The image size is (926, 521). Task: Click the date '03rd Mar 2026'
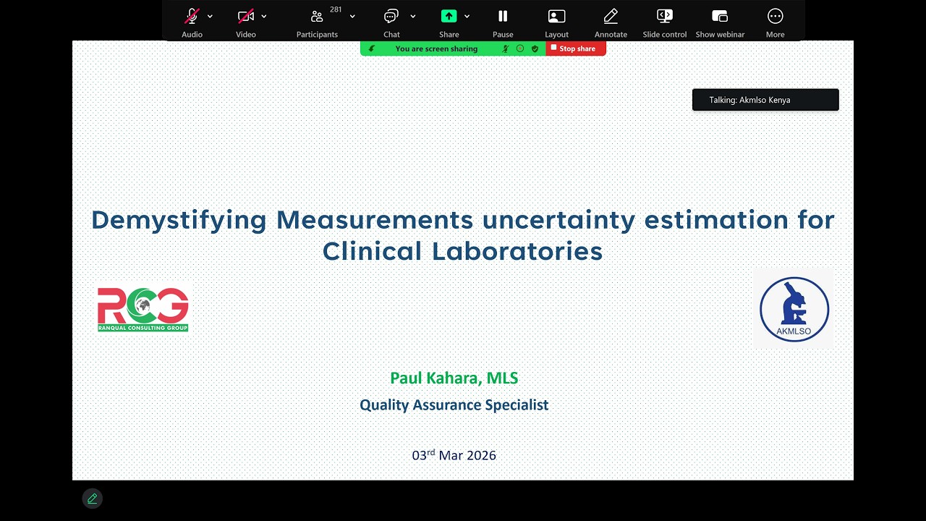[x=454, y=454]
